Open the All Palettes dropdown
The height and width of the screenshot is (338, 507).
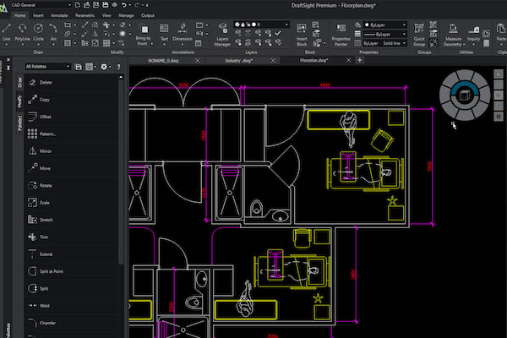point(46,66)
